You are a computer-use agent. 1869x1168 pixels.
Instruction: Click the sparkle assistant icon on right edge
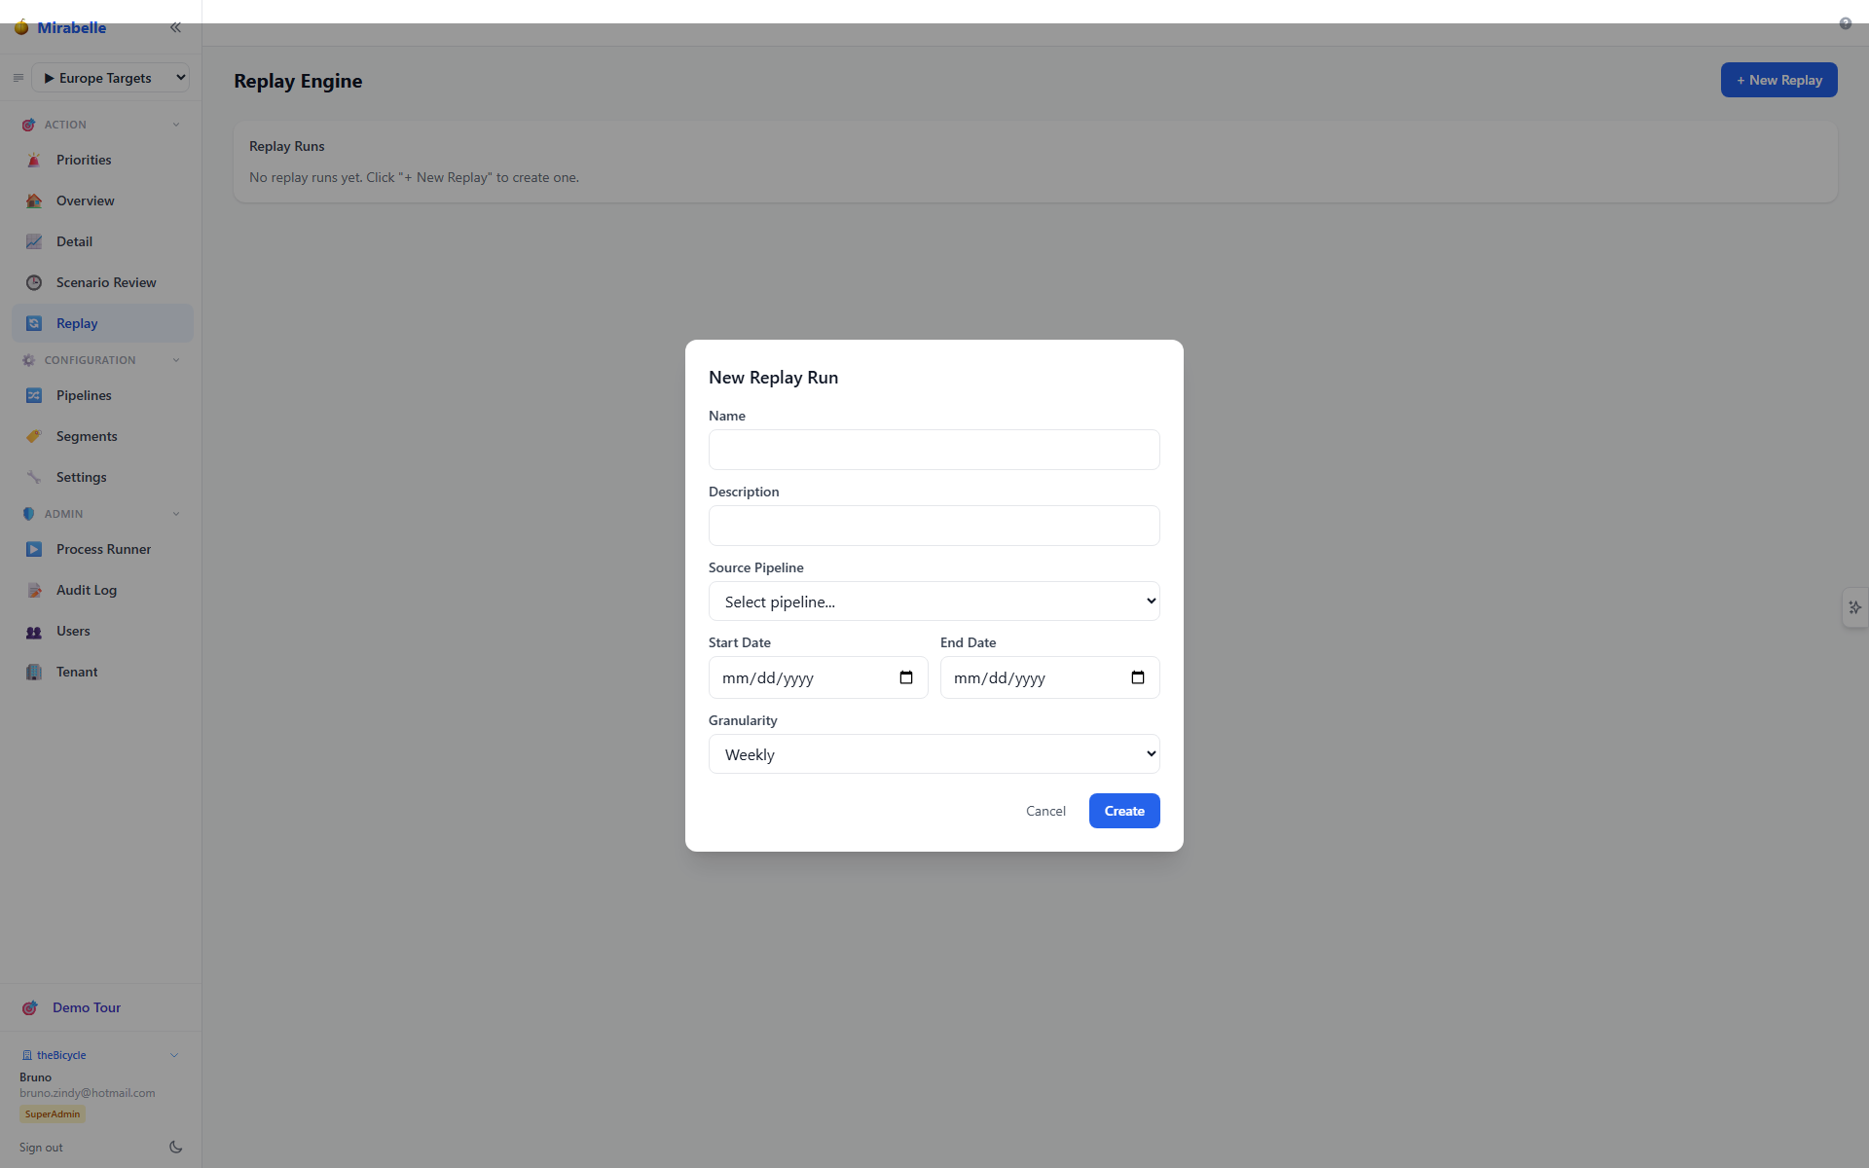pos(1855,607)
